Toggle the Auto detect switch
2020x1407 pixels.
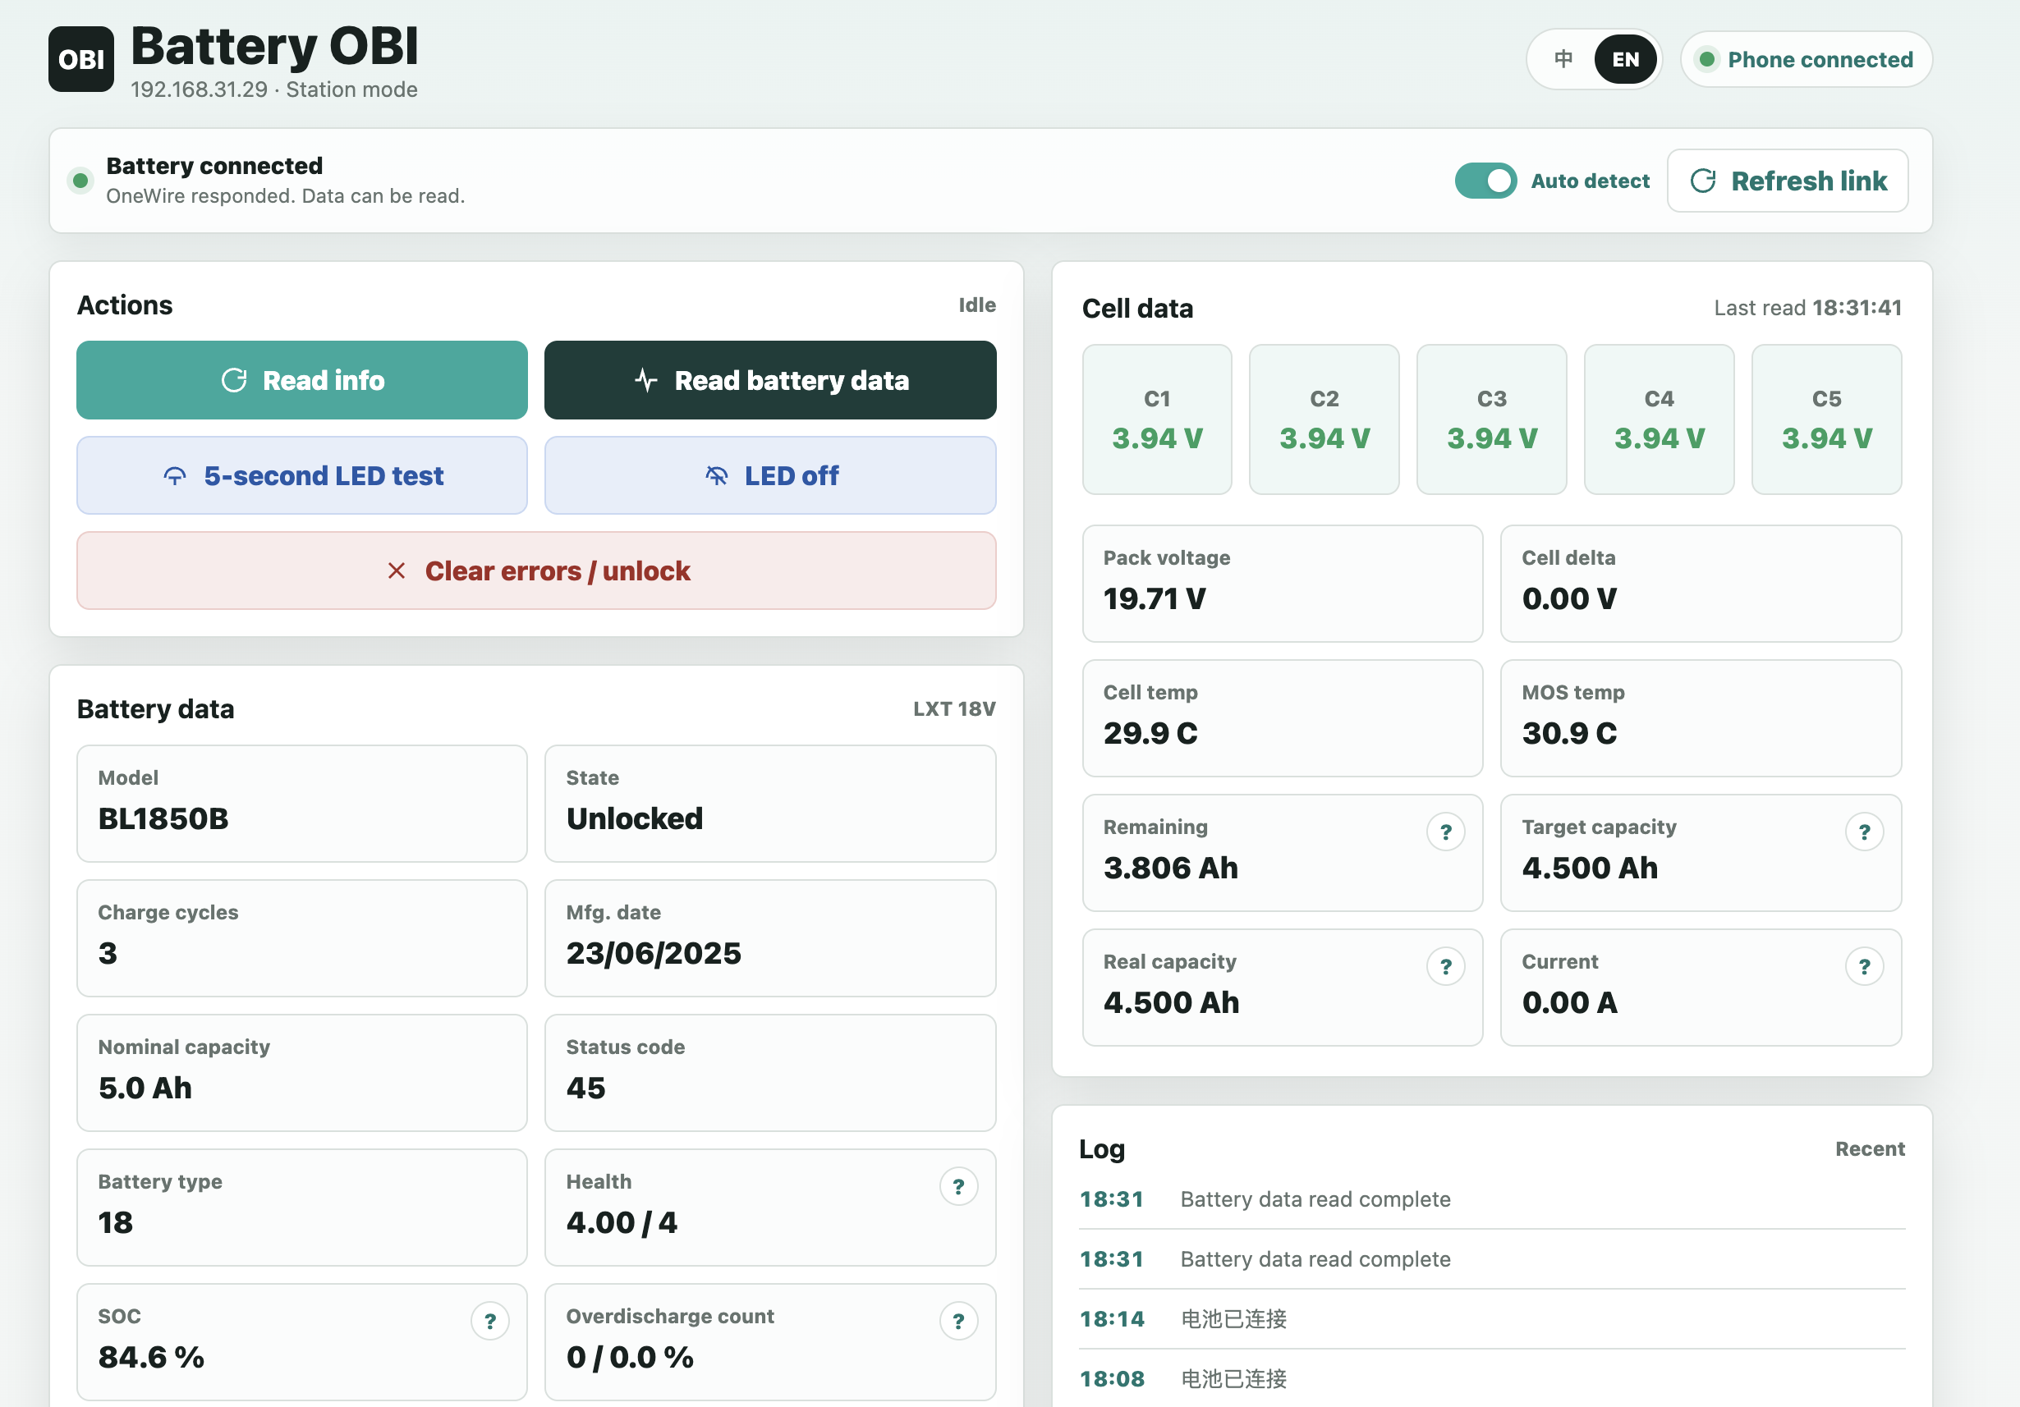click(x=1485, y=181)
